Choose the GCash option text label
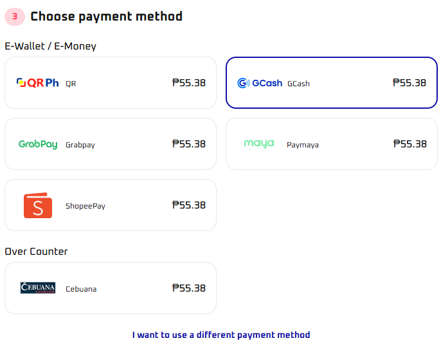Screen dimensions: 441x345 (298, 84)
